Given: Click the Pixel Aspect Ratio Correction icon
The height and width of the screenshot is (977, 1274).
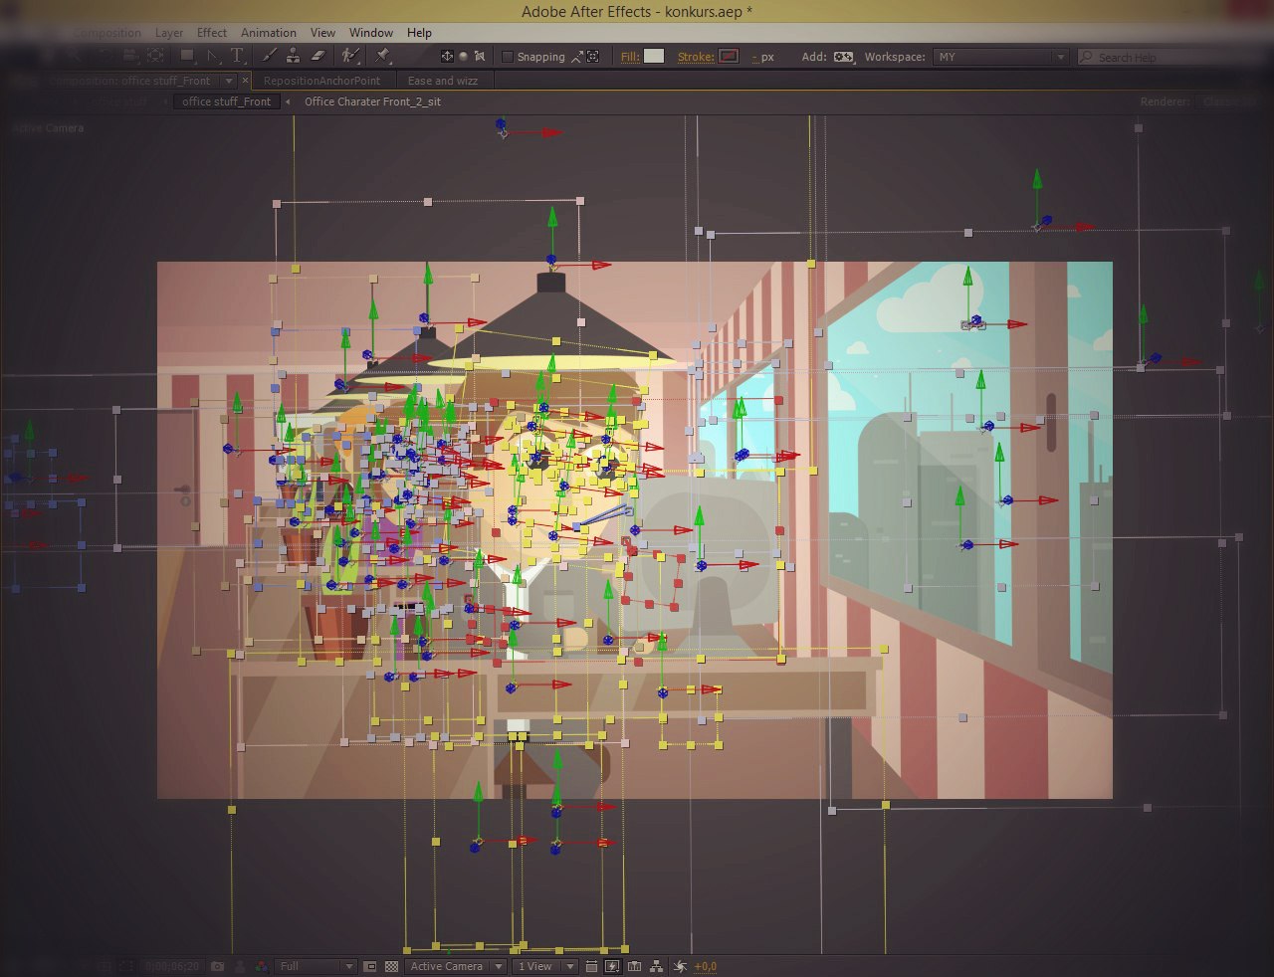Looking at the screenshot, I should coord(591,966).
